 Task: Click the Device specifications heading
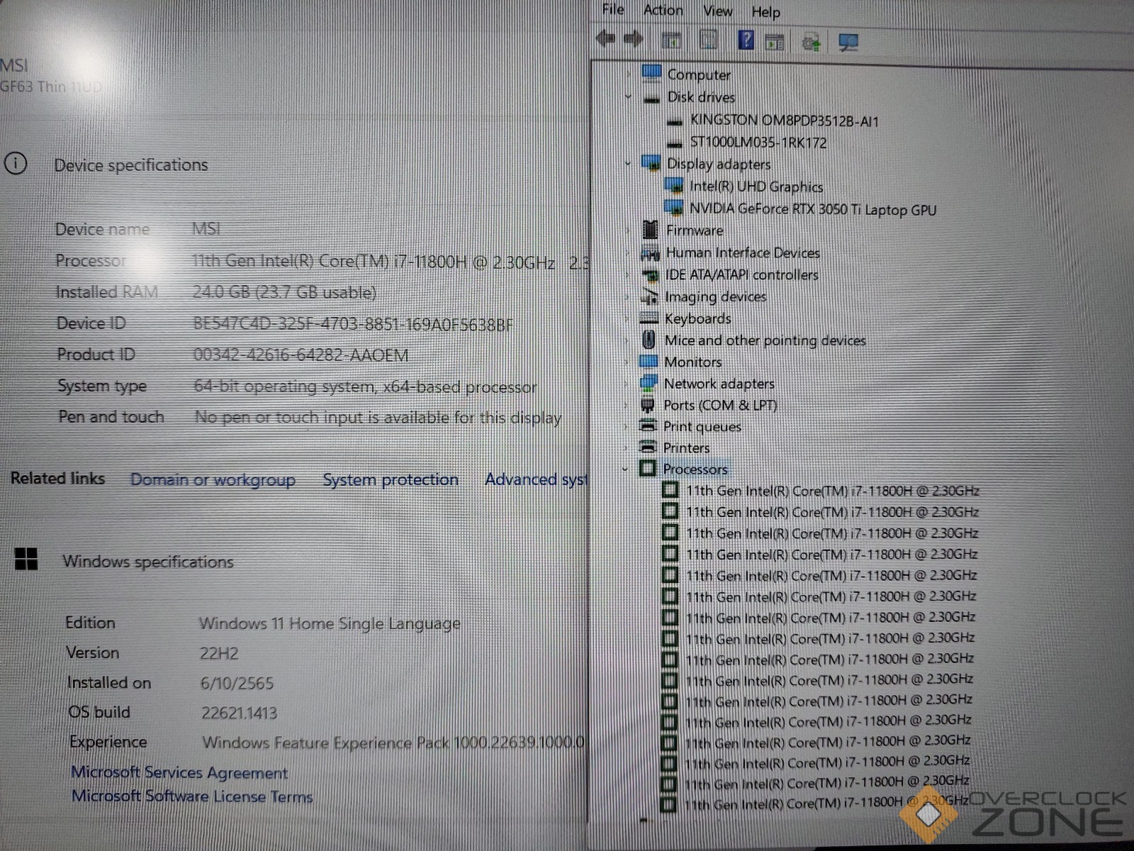pos(131,165)
